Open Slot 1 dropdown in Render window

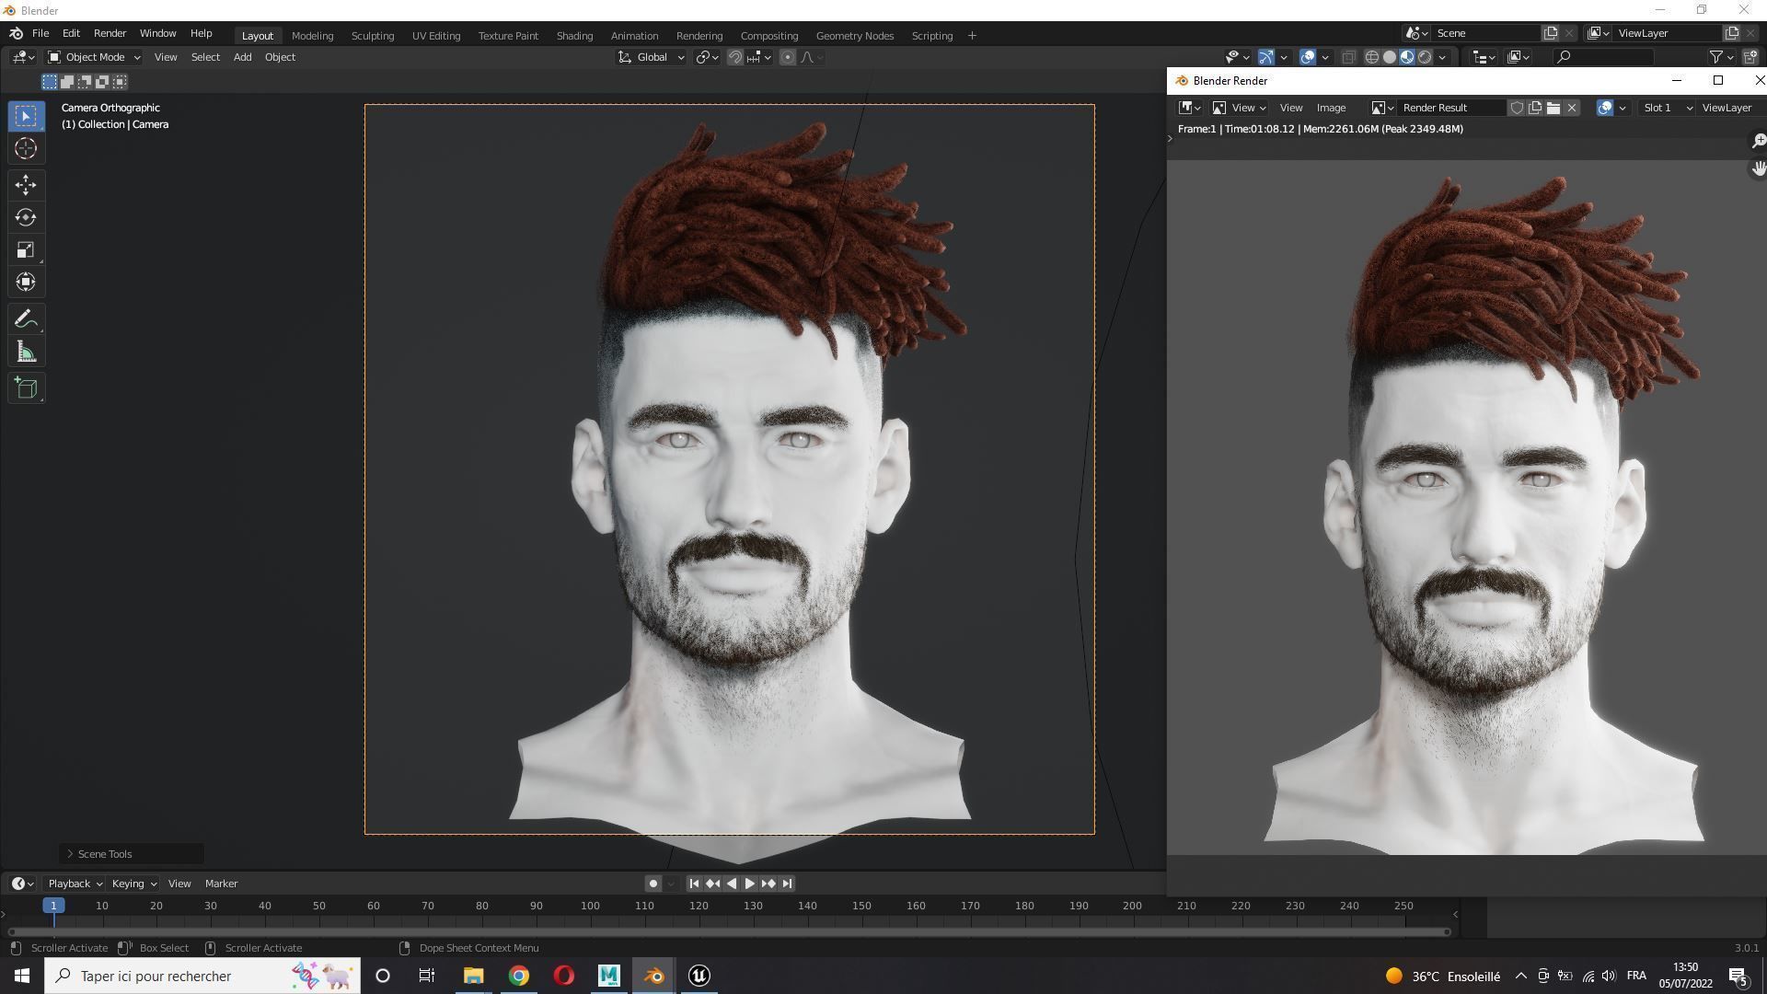coord(1667,108)
